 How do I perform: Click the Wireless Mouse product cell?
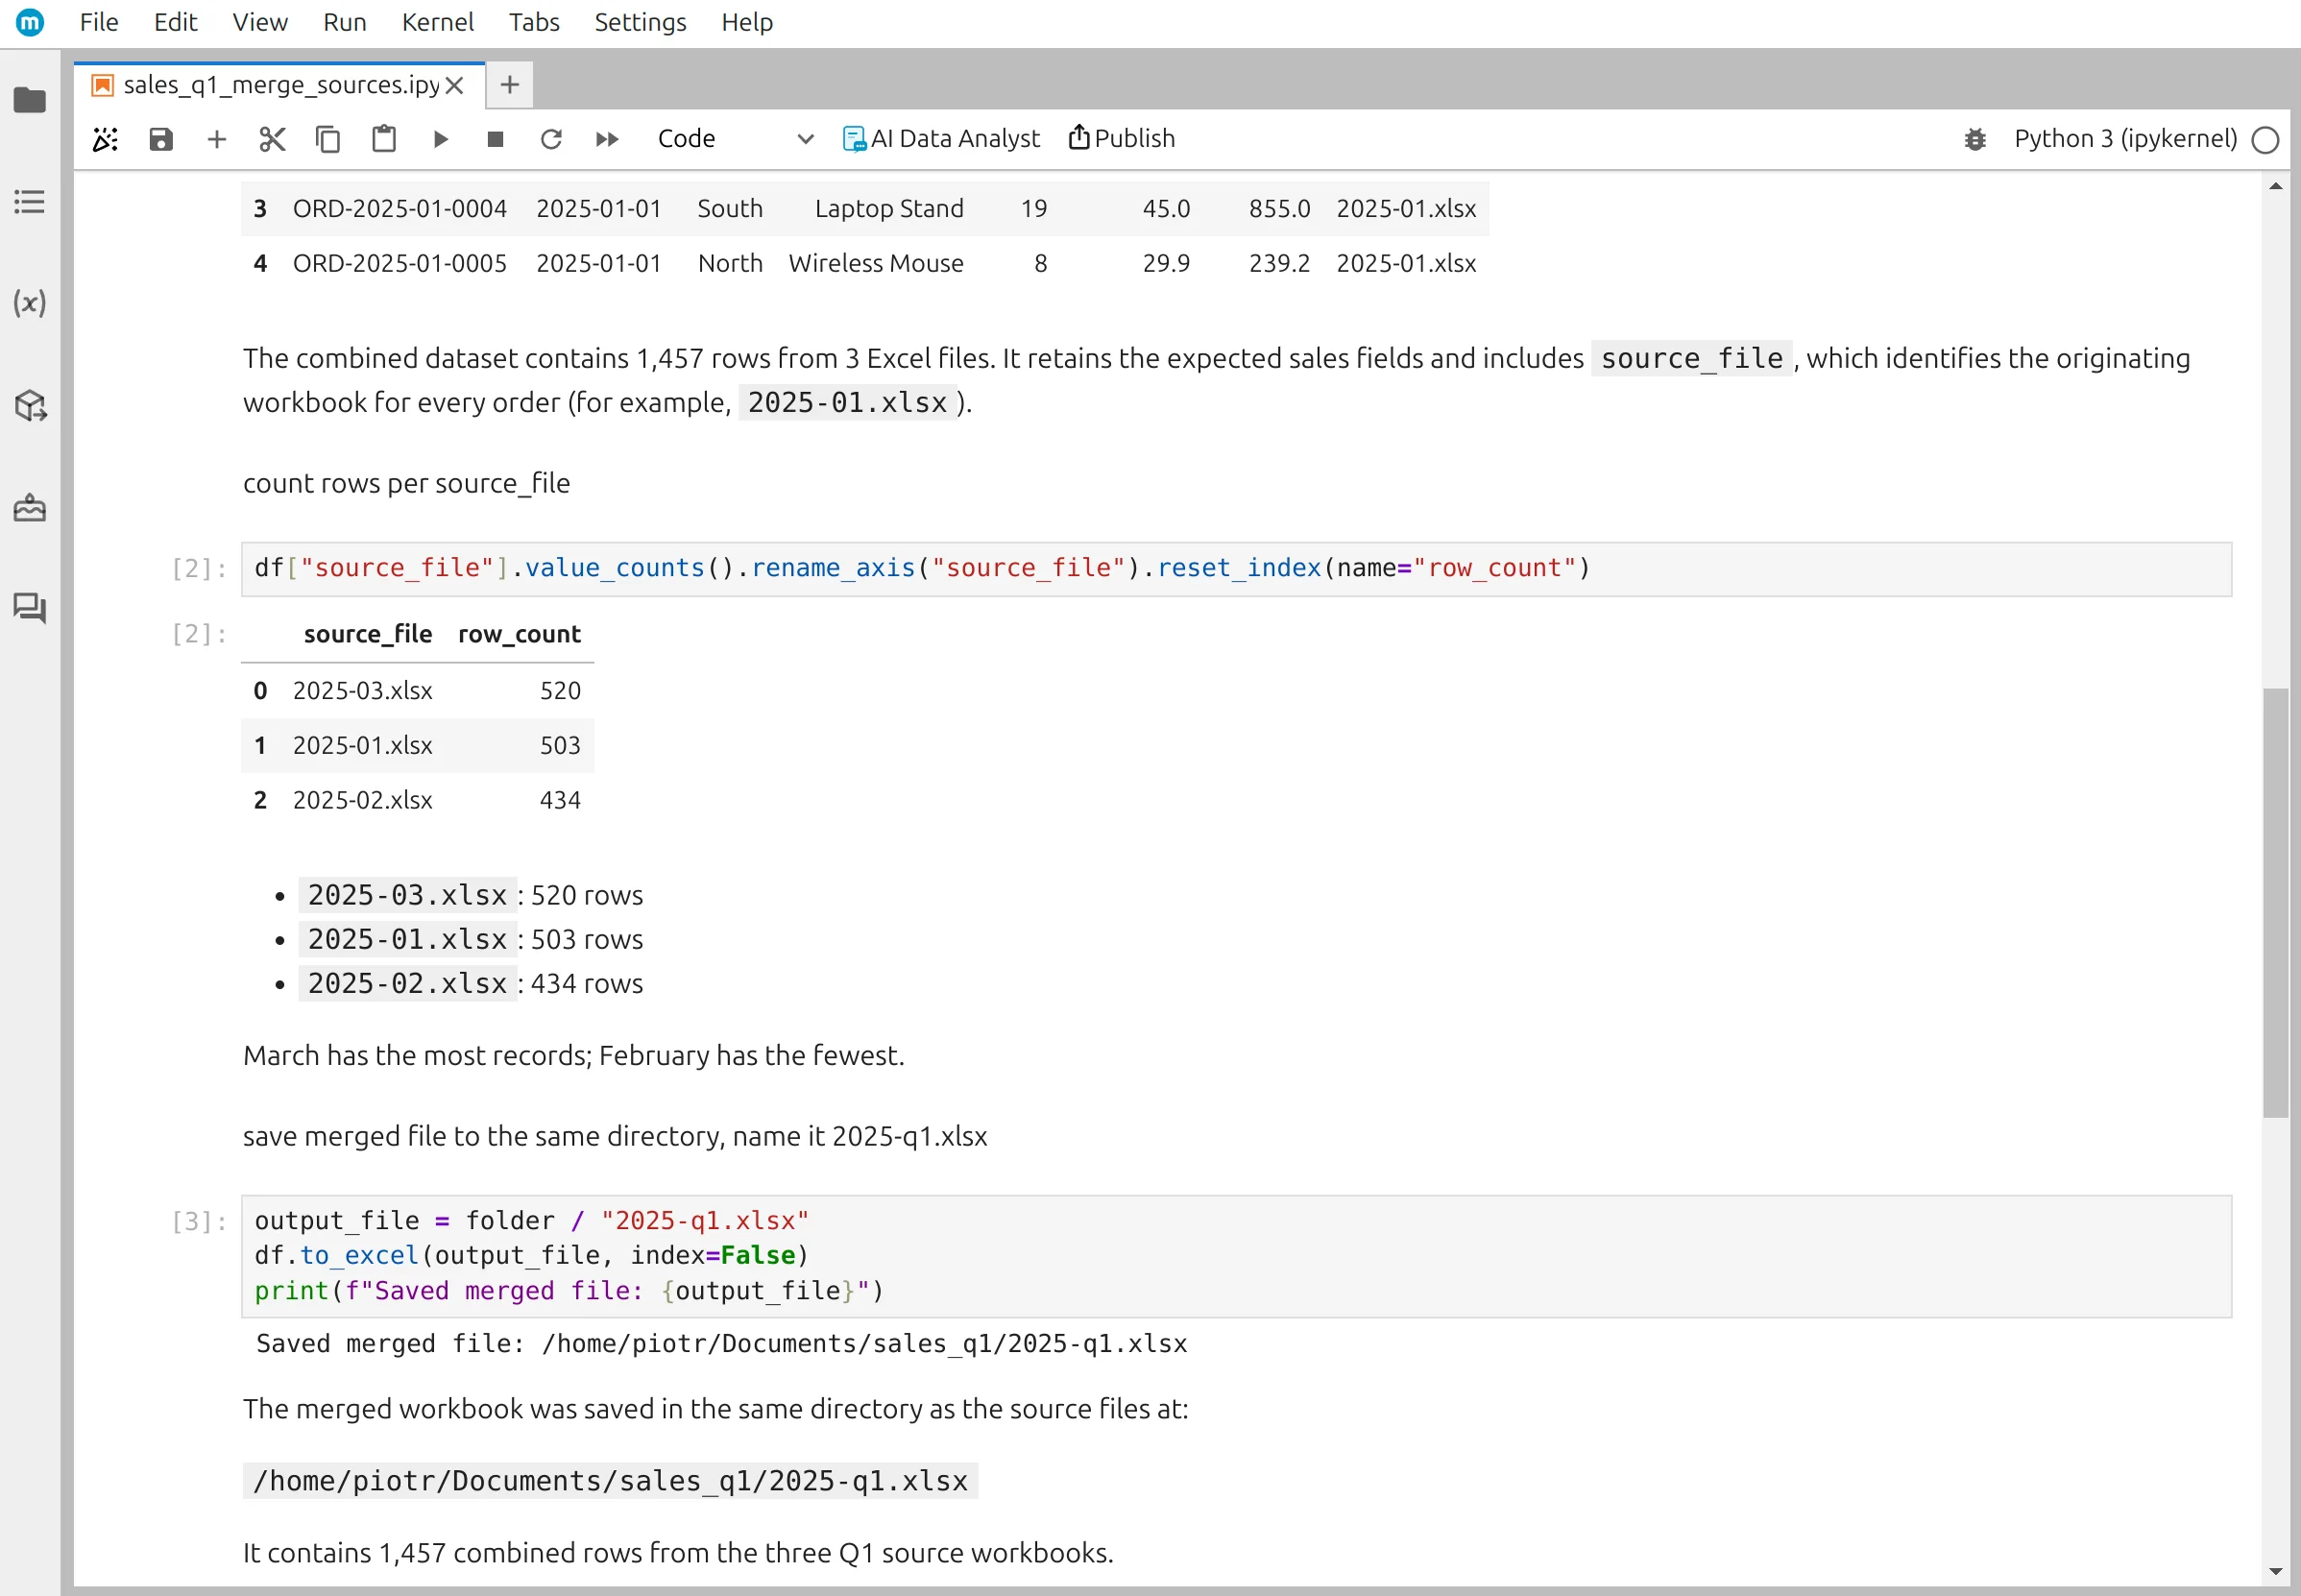(876, 263)
